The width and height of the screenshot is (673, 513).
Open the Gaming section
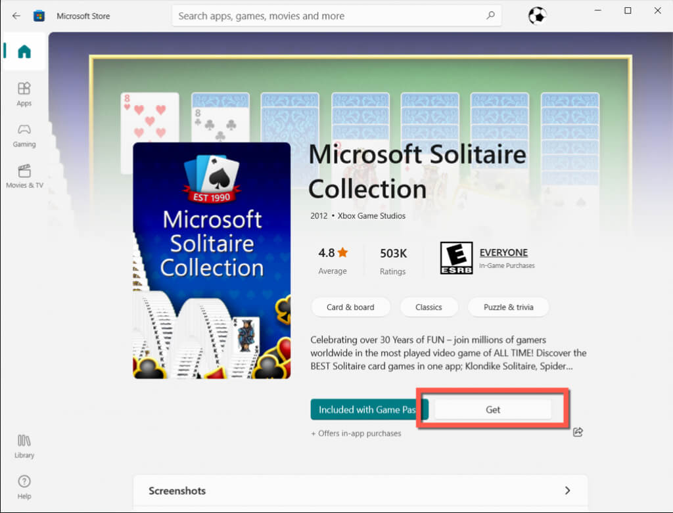tap(24, 135)
